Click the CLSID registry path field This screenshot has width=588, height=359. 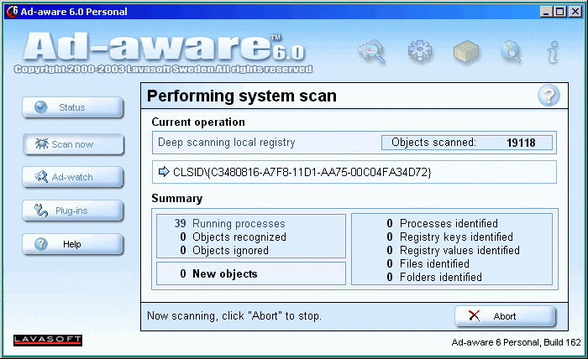(x=354, y=172)
